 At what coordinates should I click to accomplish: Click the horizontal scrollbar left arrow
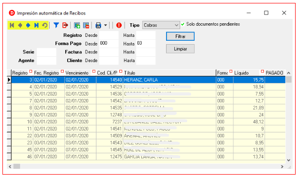click(x=10, y=167)
